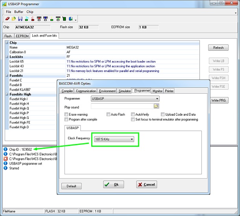Click the blue door exit toolbar icon
The height and width of the screenshot is (216, 240).
pos(70,19)
